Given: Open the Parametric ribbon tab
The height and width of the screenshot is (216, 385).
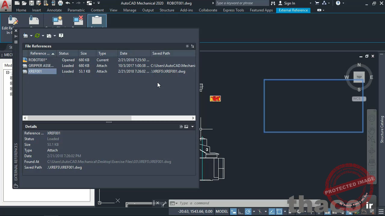Looking at the screenshot, I should (76, 10).
